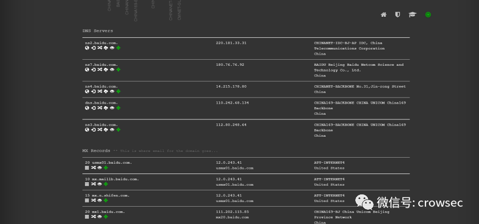
Task: Click eye icon under mx.maillb.baidu.com
Action: [x=100, y=184]
